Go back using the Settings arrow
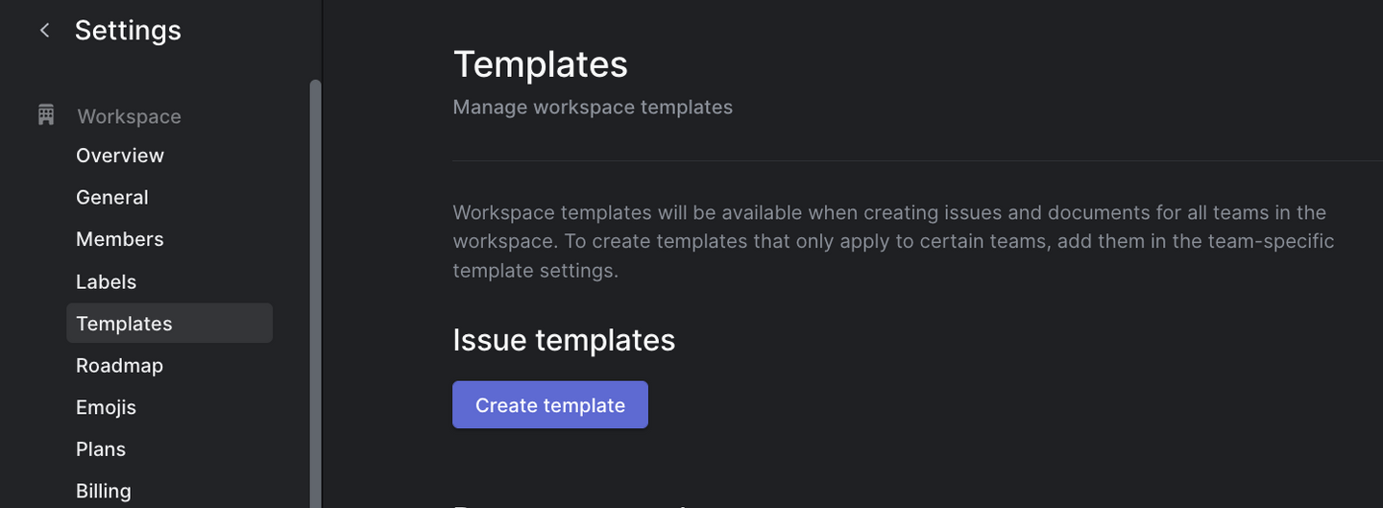The width and height of the screenshot is (1383, 508). 44,31
